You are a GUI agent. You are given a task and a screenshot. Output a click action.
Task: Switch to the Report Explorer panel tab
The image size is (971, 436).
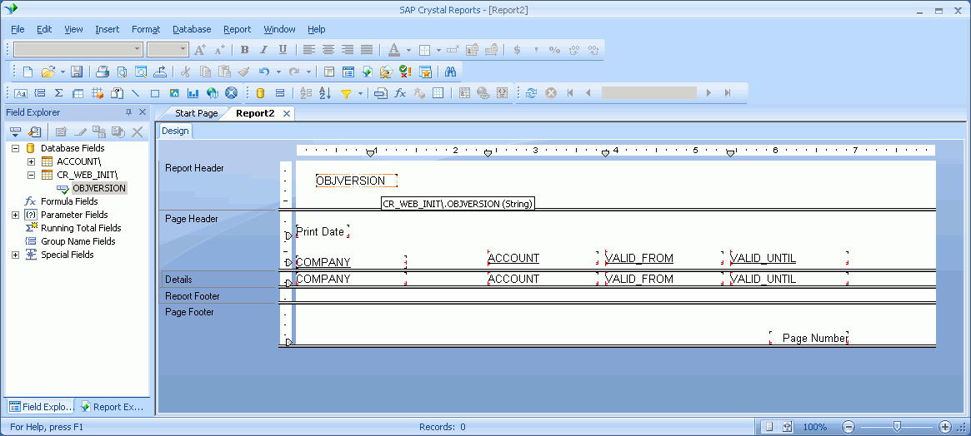(x=113, y=407)
